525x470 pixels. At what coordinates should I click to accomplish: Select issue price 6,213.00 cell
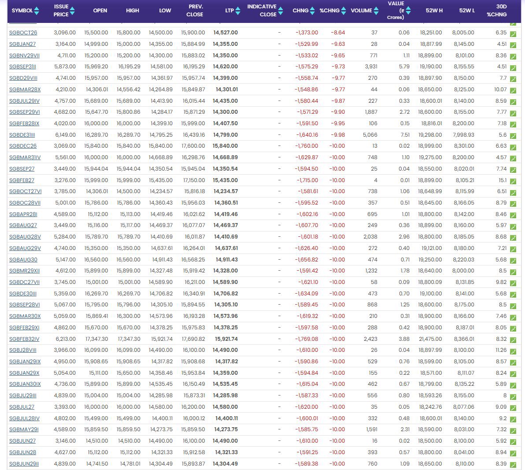pyautogui.click(x=66, y=339)
